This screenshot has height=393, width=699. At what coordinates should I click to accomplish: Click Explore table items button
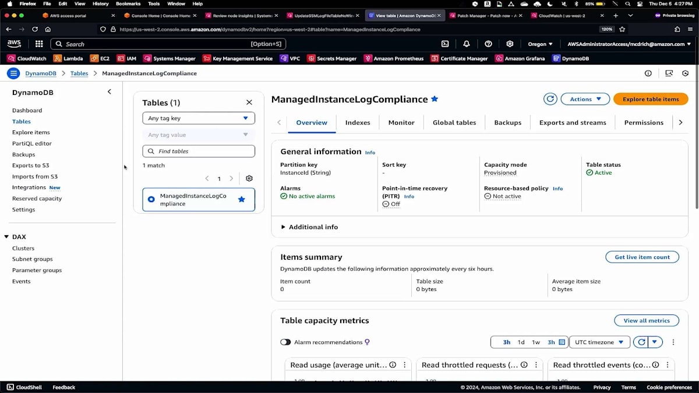click(651, 99)
